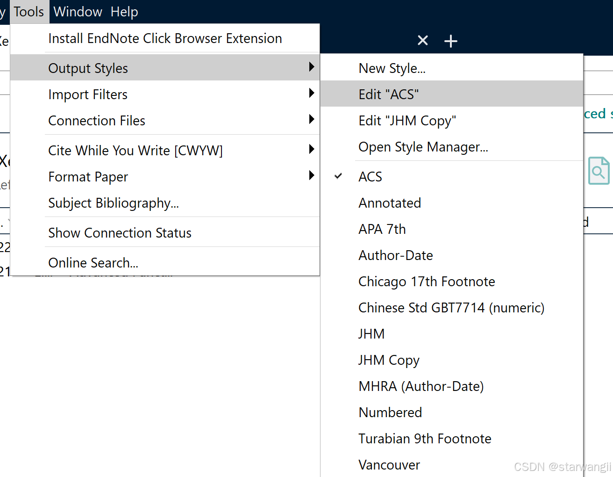The height and width of the screenshot is (477, 613).
Task: Choose Install EndNote Click Browser Extension
Action: (x=165, y=38)
